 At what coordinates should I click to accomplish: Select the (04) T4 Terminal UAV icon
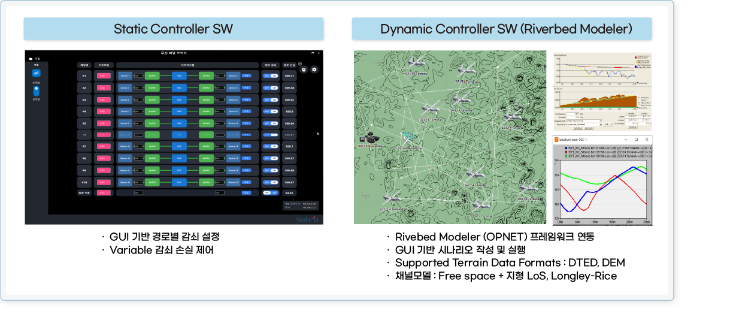point(462,99)
